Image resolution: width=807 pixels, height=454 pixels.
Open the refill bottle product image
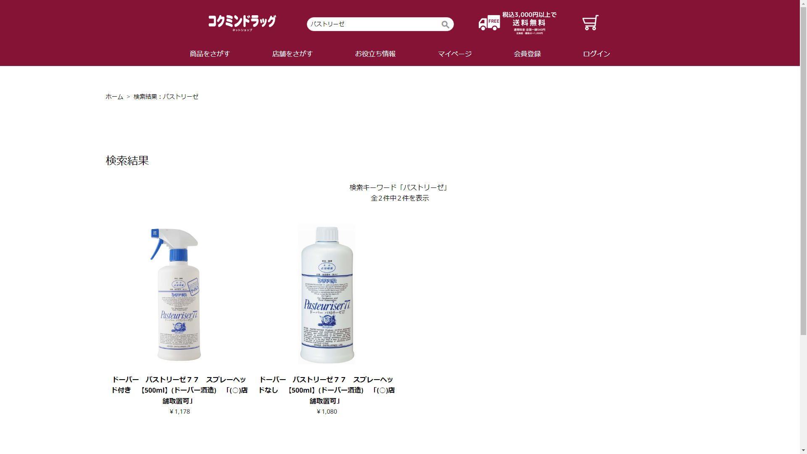pos(327,294)
